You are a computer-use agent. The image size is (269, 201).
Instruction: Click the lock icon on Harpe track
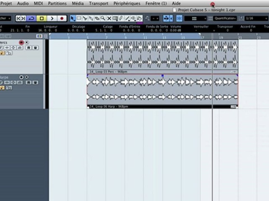coord(9,88)
